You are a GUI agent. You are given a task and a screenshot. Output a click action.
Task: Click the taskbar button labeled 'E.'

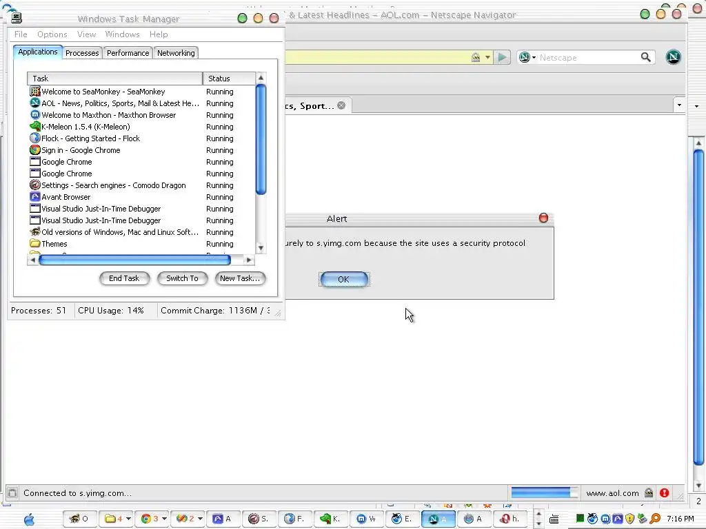click(x=402, y=519)
